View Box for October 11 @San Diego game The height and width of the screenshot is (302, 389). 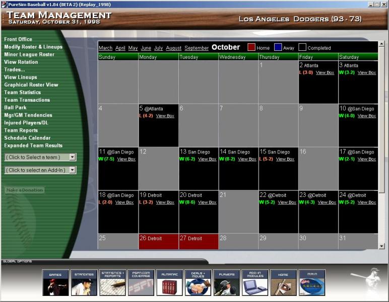click(x=126, y=159)
